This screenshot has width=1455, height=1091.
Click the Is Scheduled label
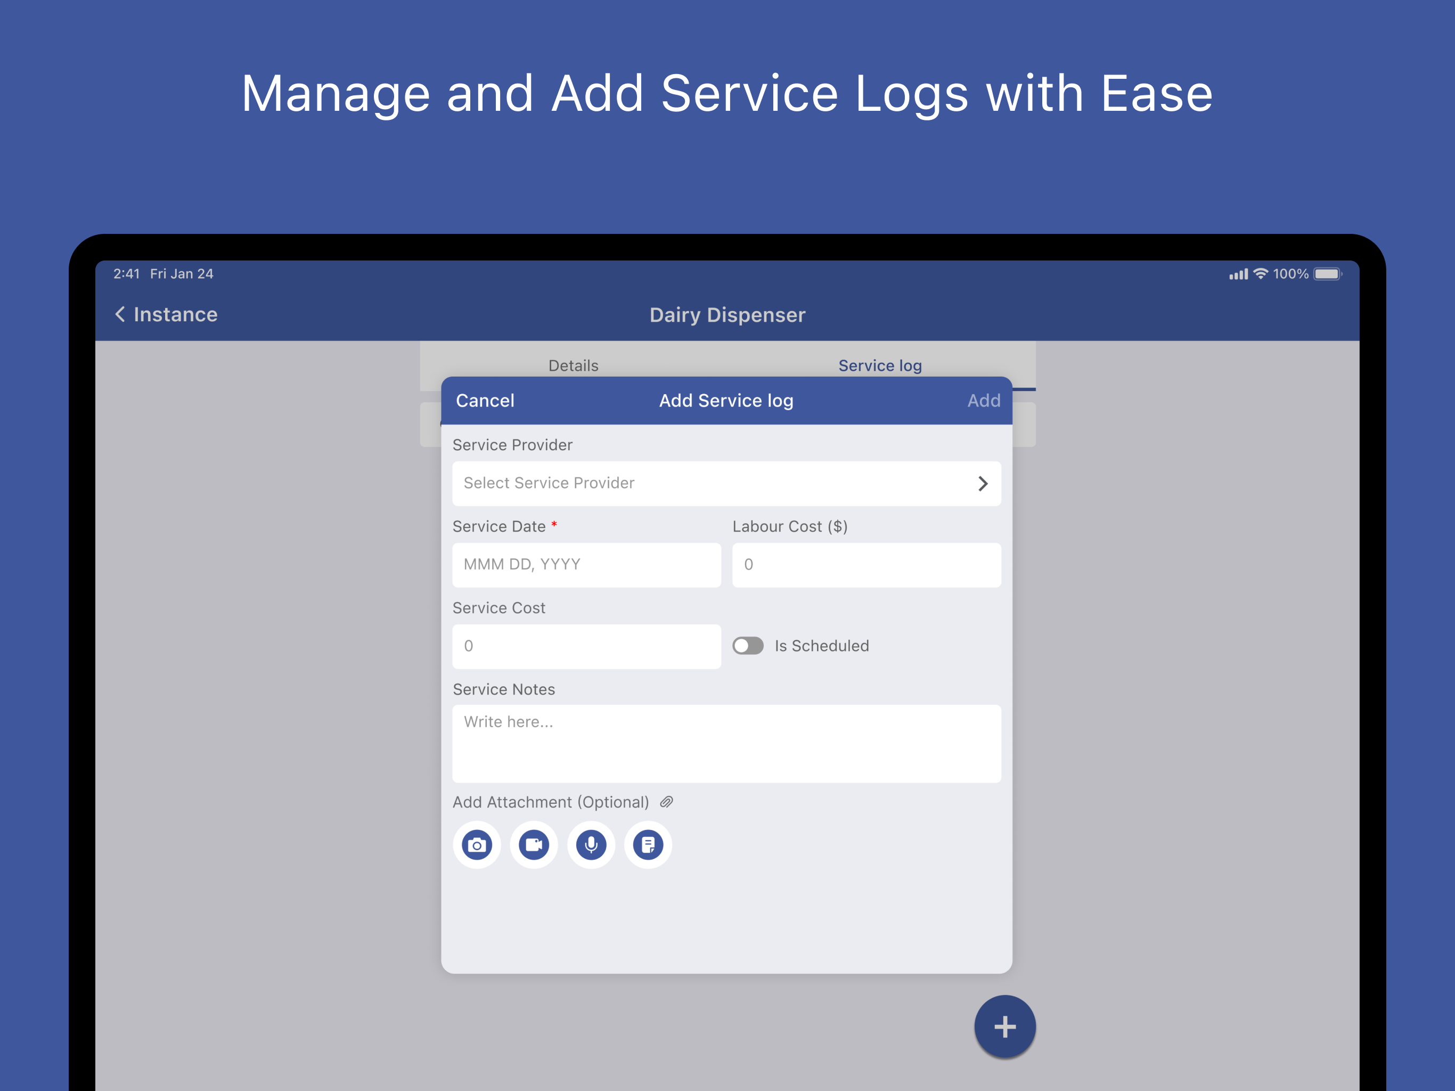(x=822, y=646)
